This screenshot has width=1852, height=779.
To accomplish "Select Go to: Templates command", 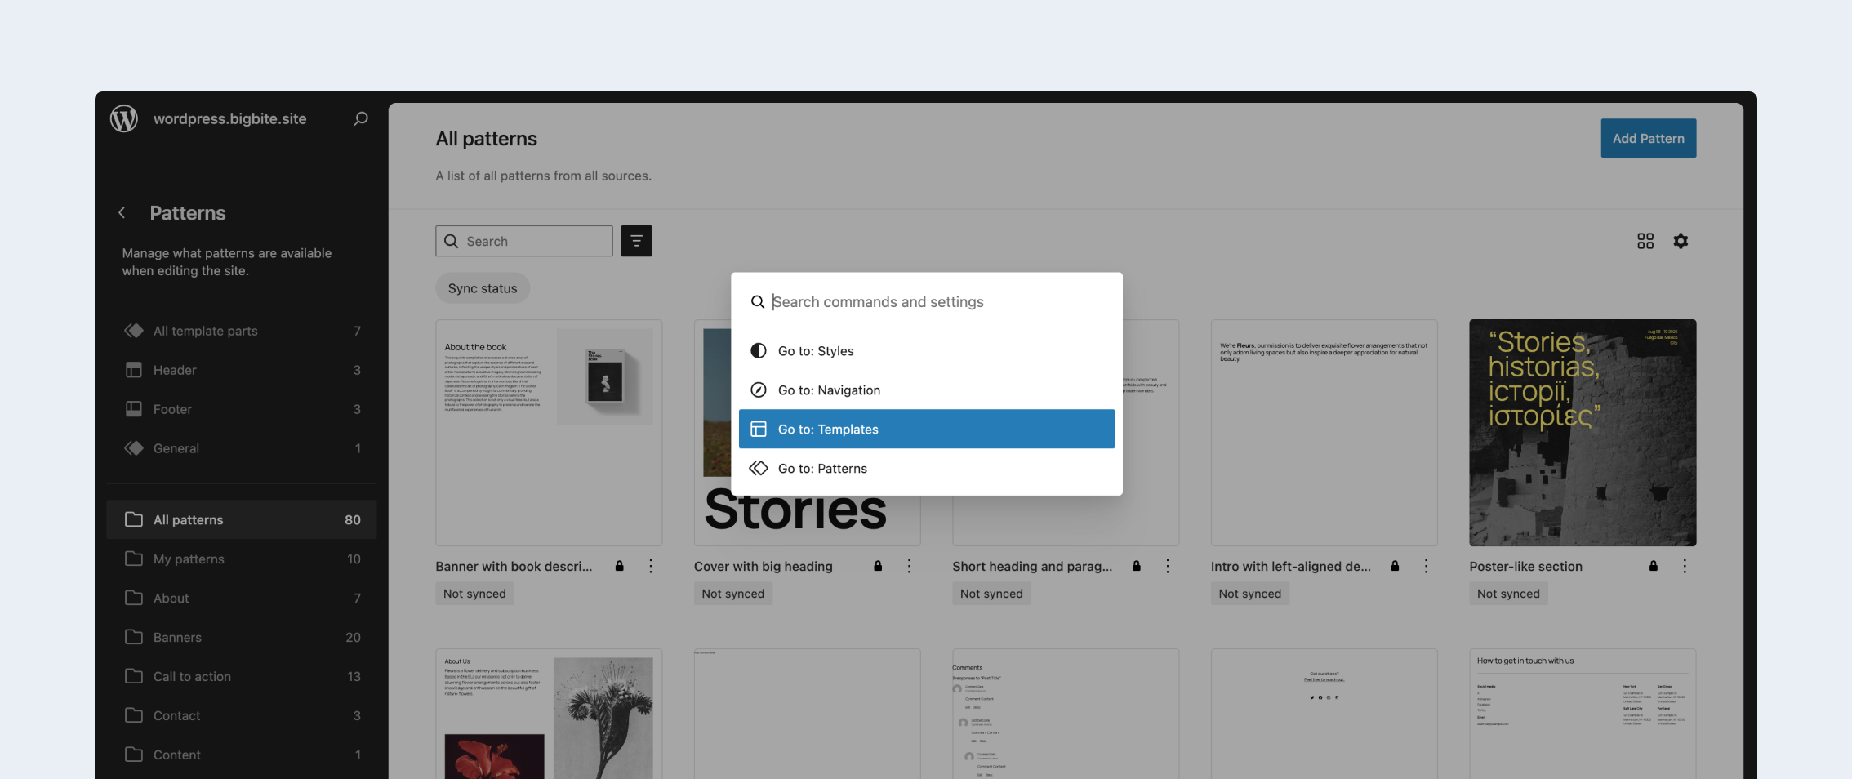I will [926, 429].
